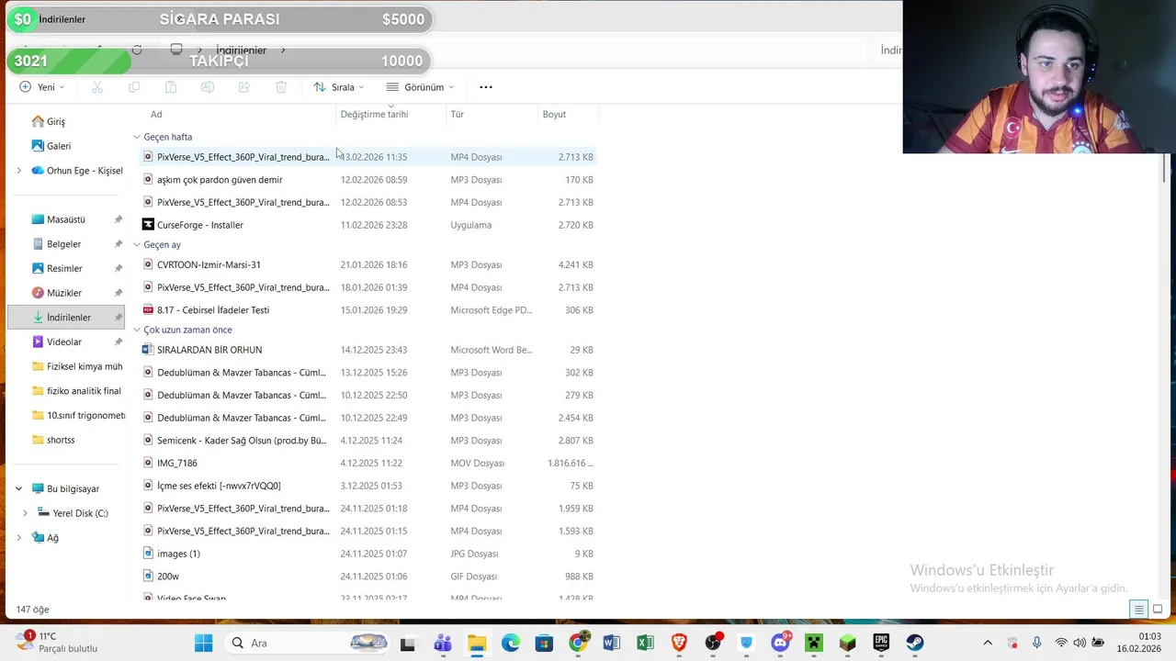Viewport: 1176px width, 661px height.
Task: Open Steam from the taskbar
Action: click(915, 643)
